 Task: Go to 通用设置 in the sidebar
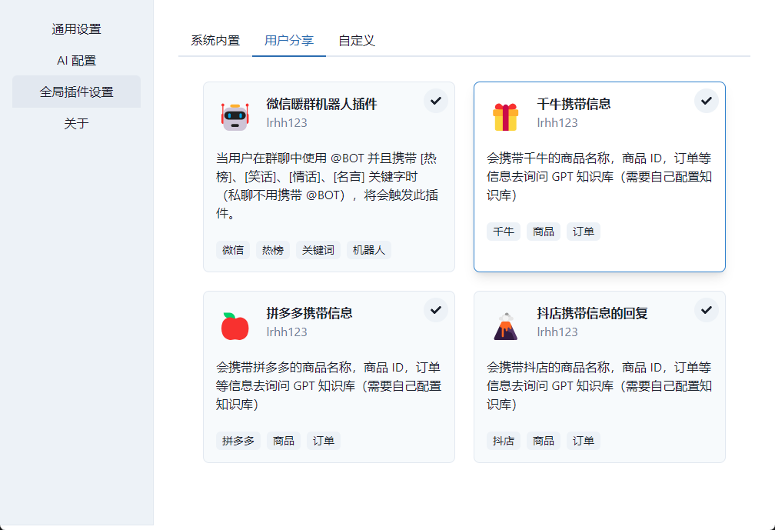(76, 28)
